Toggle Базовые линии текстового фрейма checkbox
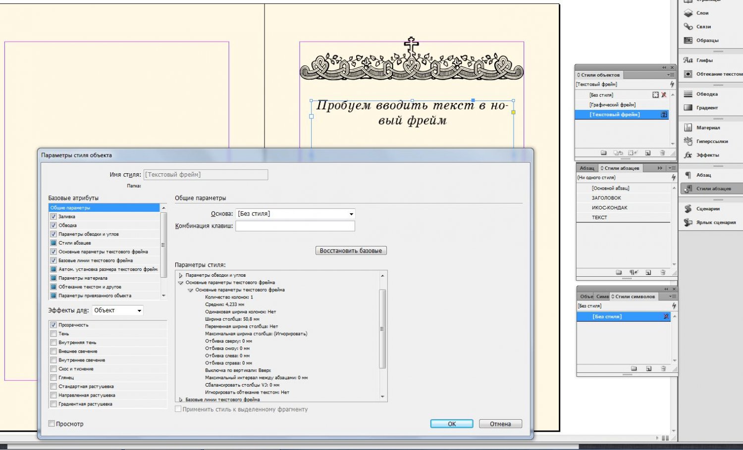Viewport: 743px width, 450px height. pyautogui.click(x=53, y=260)
